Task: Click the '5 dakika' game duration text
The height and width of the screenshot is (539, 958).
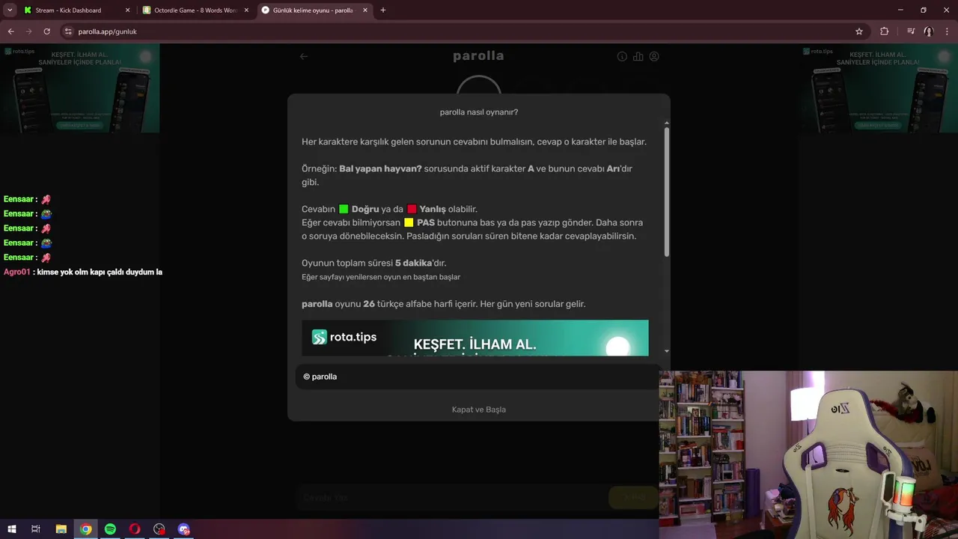Action: tap(412, 263)
